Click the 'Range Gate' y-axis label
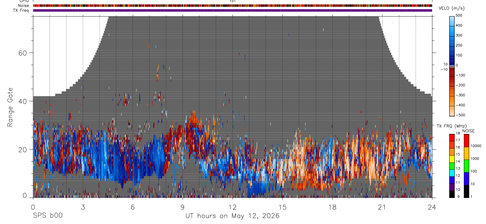This screenshot has height=224, width=486. coord(11,107)
